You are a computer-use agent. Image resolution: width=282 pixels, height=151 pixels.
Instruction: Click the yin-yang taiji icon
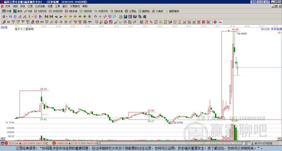point(215,22)
